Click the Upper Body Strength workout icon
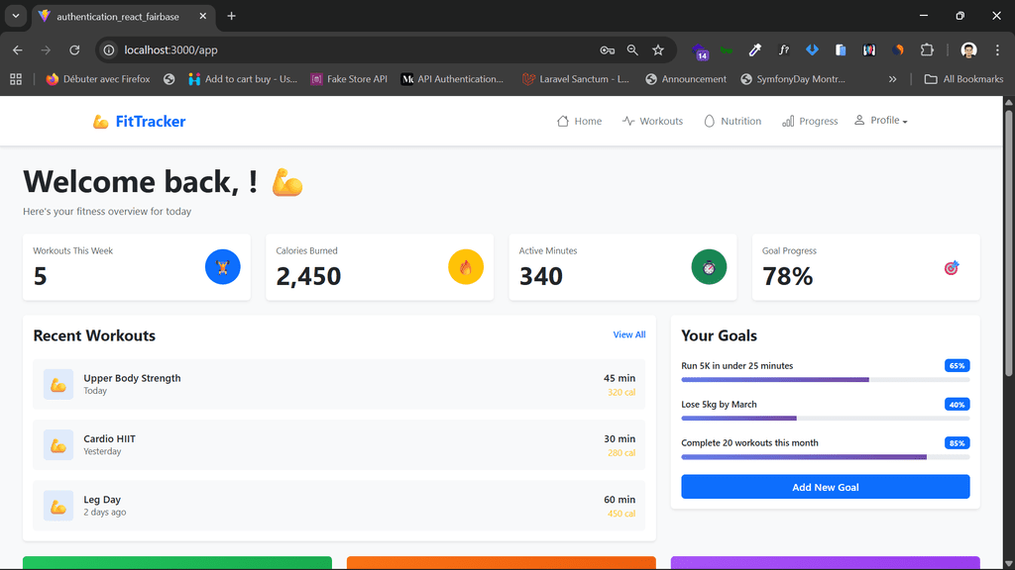Viewport: 1015px width, 570px height. tap(58, 384)
